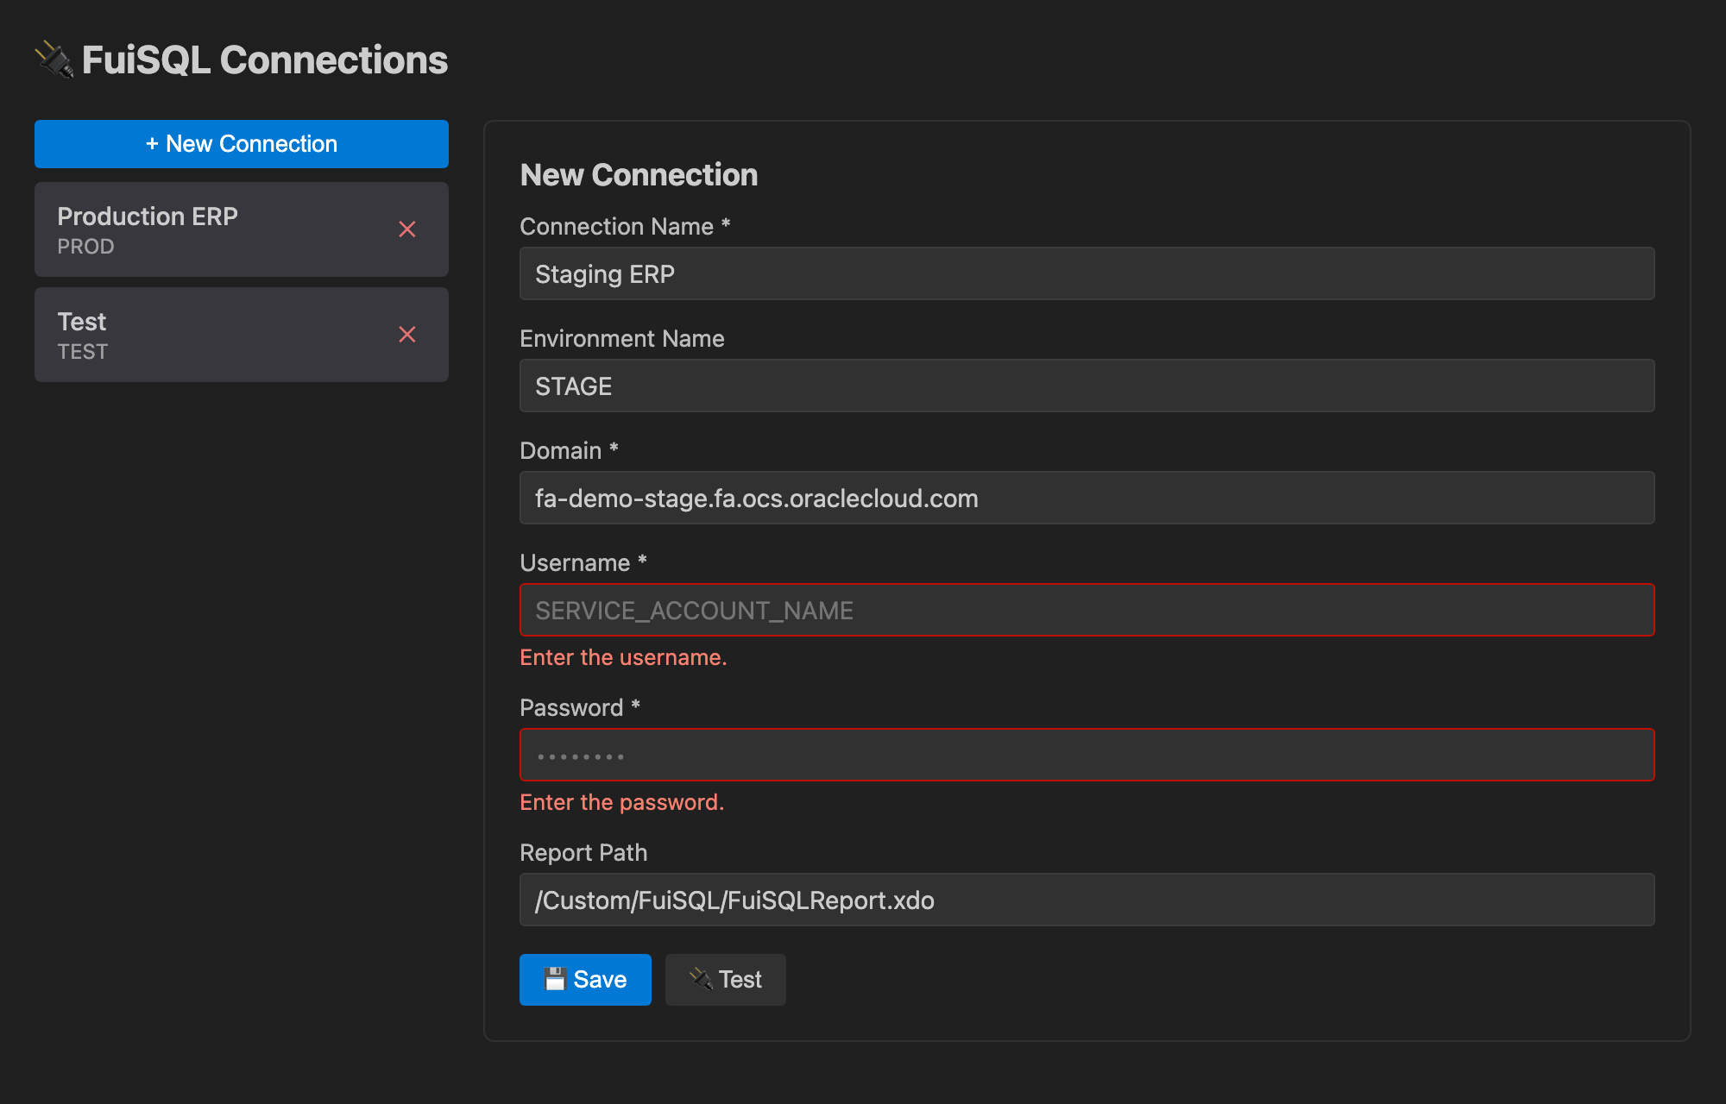
Task: Click the Password input field
Action: pyautogui.click(x=1087, y=755)
